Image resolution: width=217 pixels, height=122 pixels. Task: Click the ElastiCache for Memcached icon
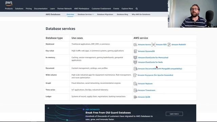pyautogui.click(x=135, y=58)
